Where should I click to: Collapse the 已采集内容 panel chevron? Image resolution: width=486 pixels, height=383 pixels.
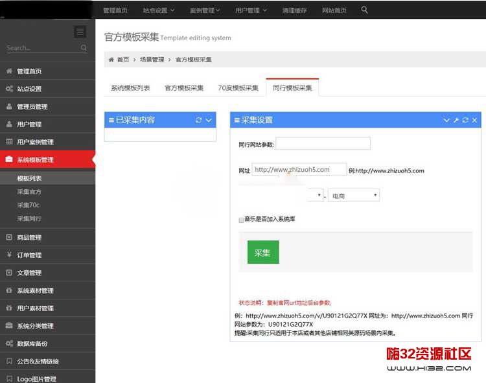pos(209,120)
